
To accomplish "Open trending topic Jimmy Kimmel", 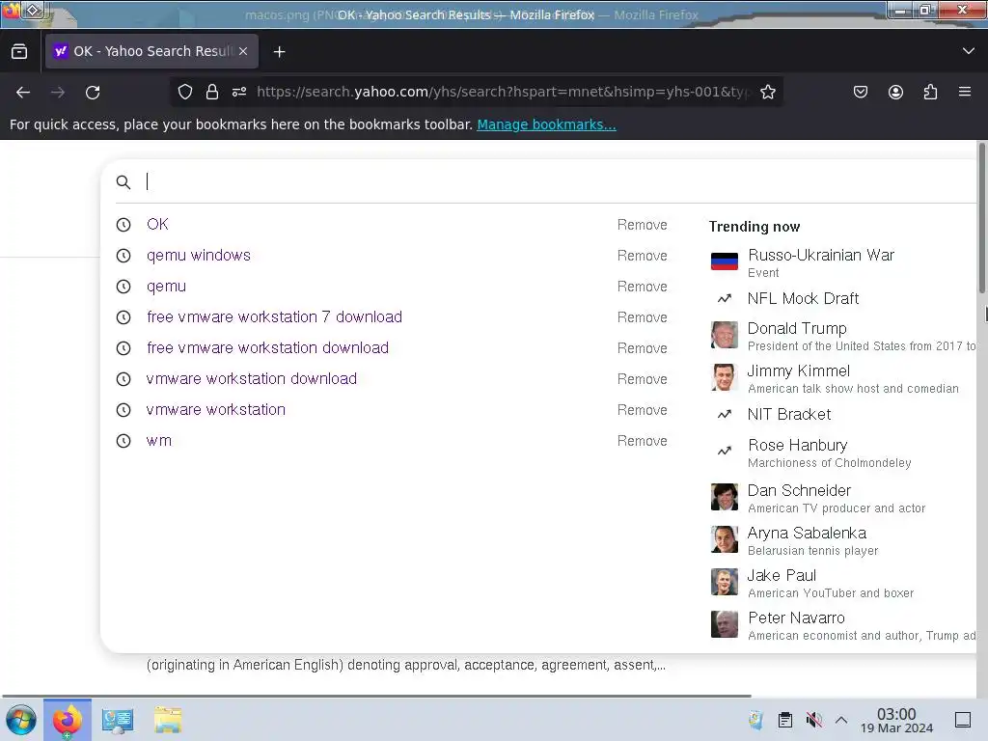I will tap(798, 371).
